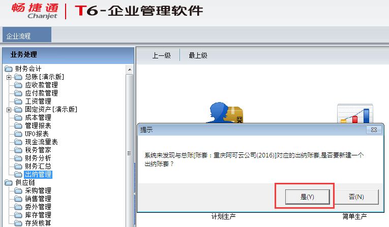Decline with the 否(N) button
Image resolution: width=389 pixels, height=227 pixels.
tap(356, 197)
